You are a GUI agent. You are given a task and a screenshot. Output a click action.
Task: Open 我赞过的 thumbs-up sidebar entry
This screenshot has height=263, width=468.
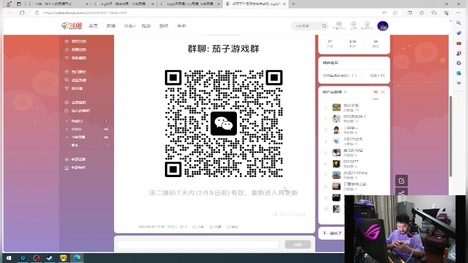(76, 50)
